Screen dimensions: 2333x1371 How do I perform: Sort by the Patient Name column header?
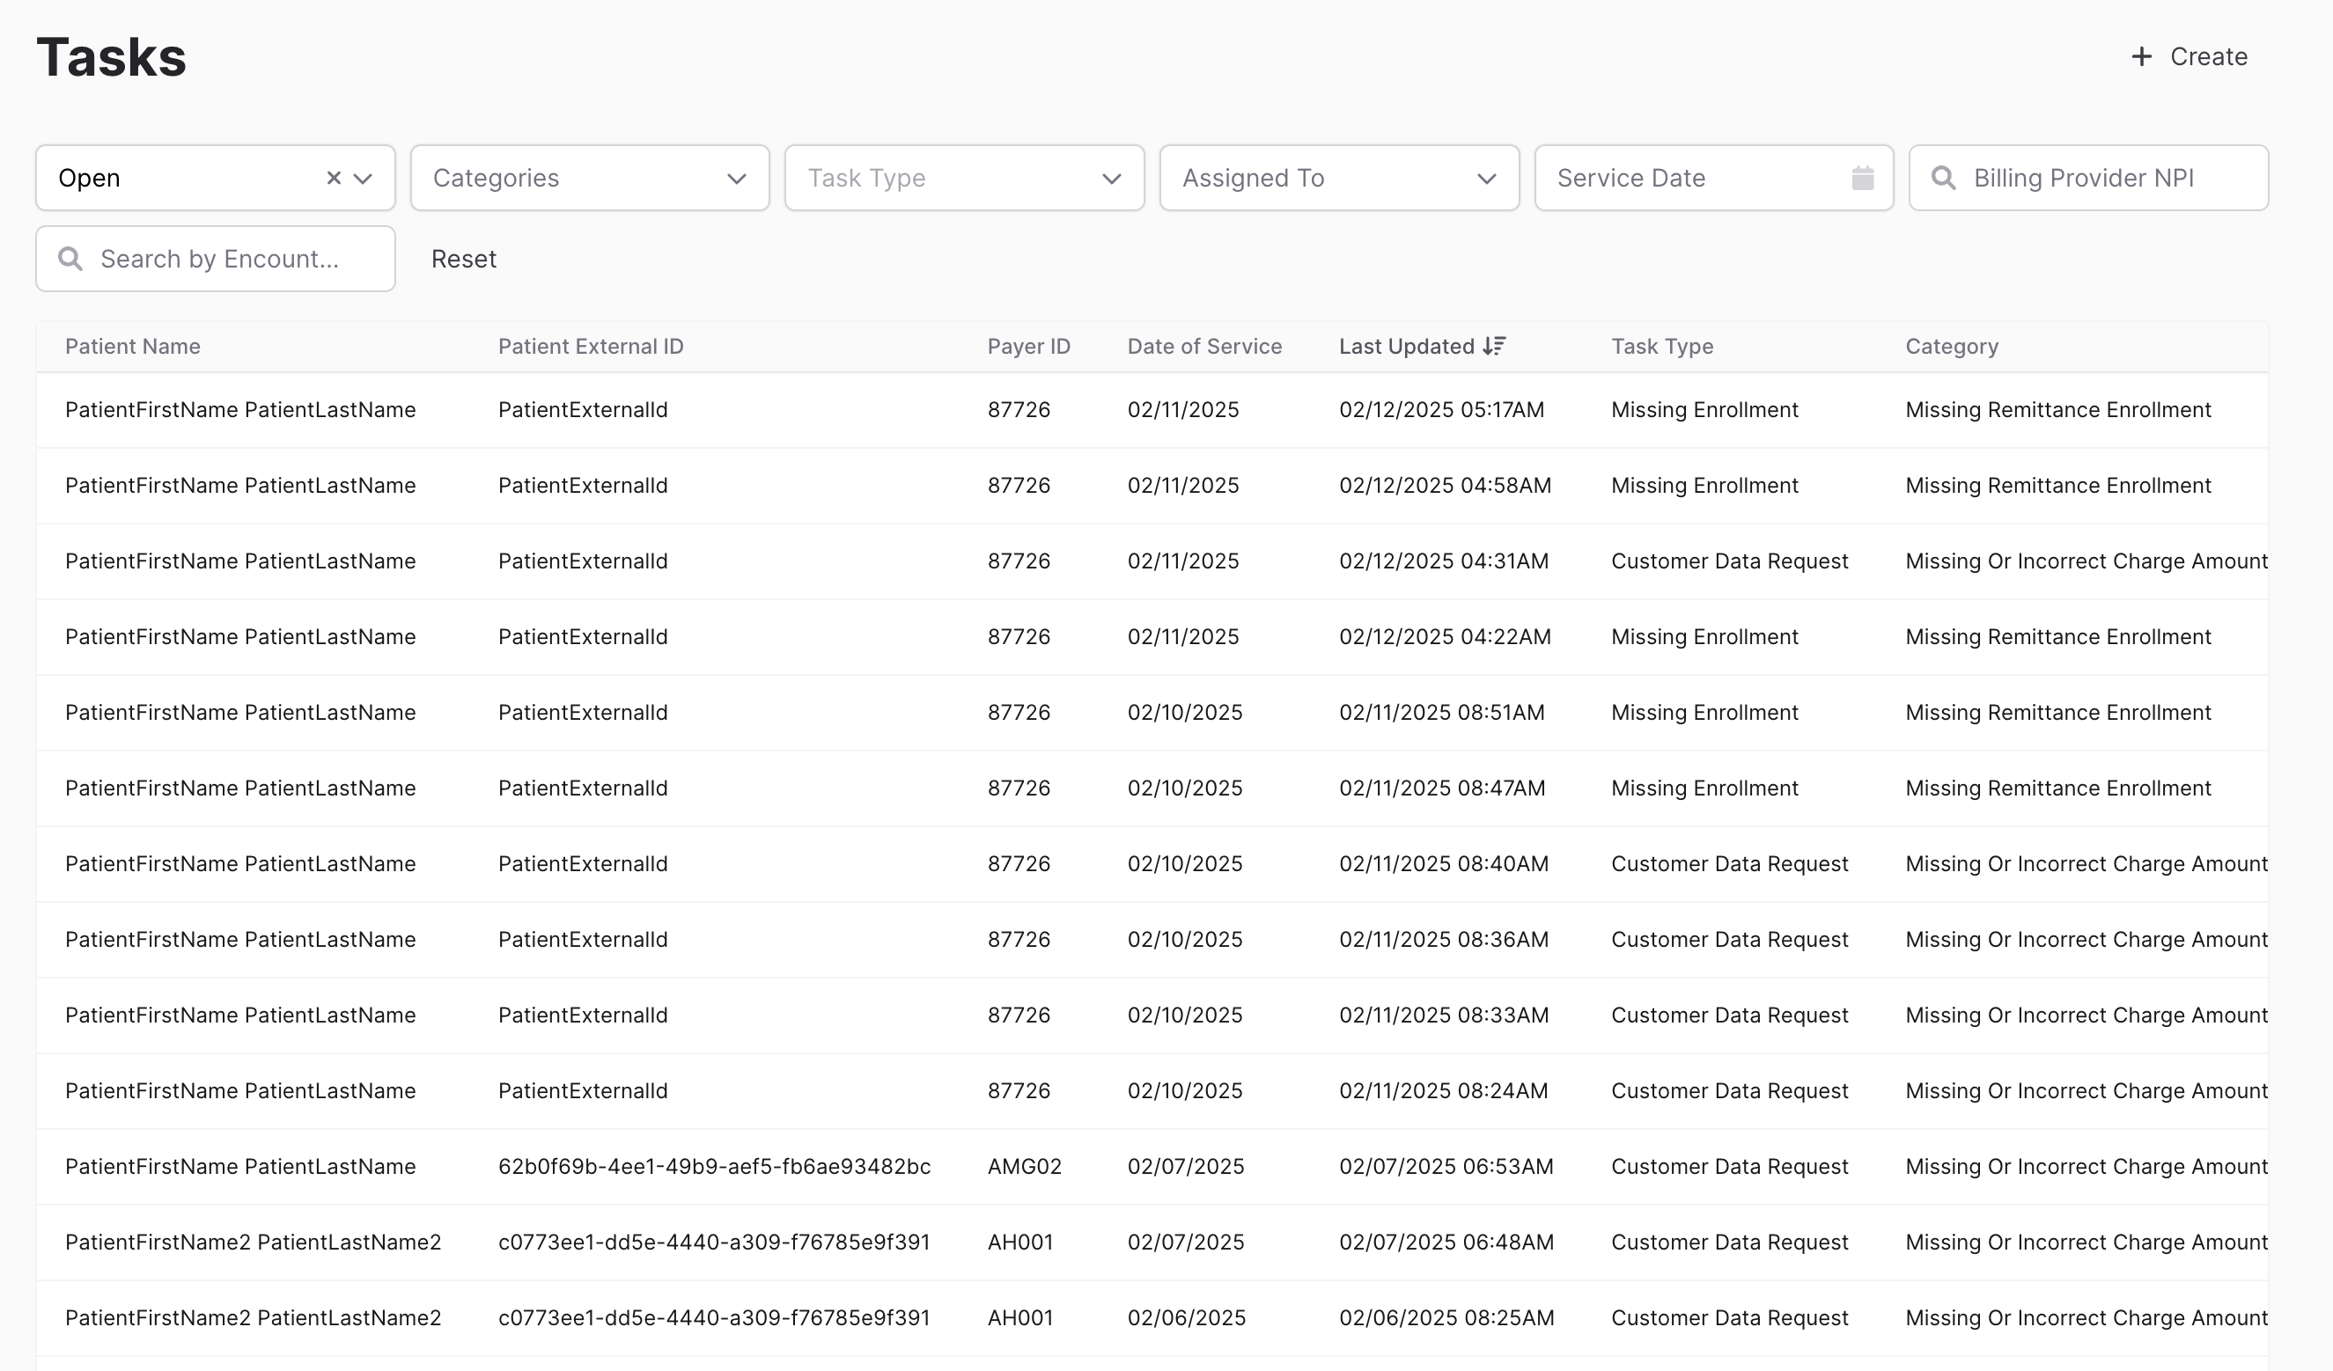click(x=132, y=346)
